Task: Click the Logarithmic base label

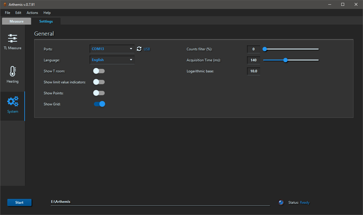Action: 200,71
